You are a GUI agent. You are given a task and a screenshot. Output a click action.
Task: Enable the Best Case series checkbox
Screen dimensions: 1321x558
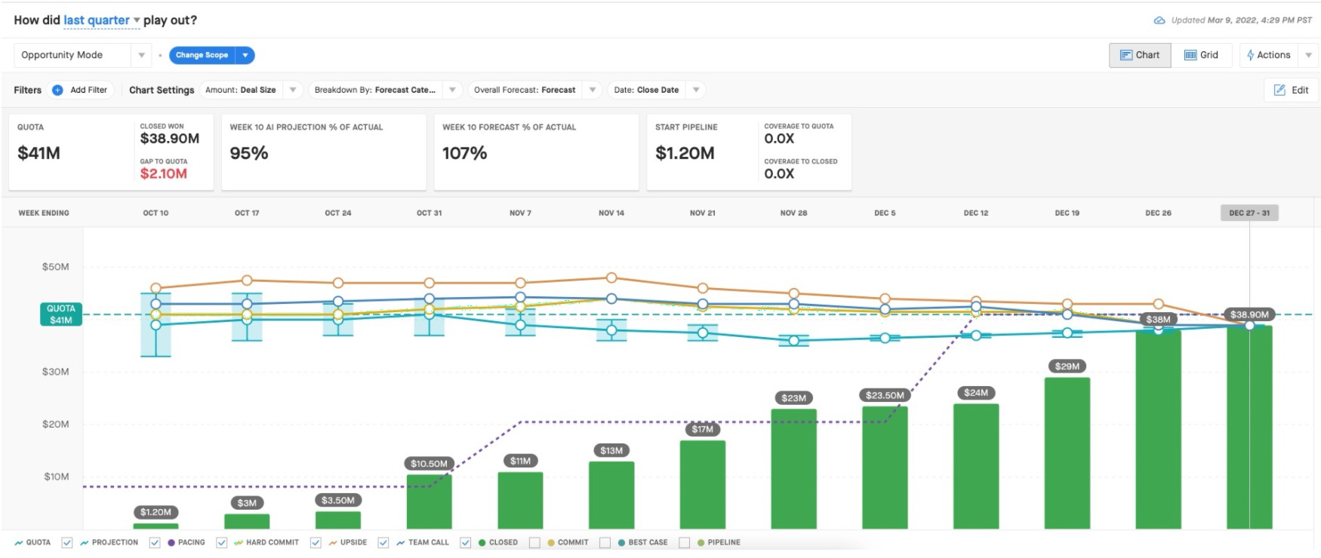tap(605, 542)
